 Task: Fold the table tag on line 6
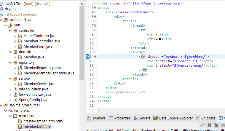coord(95,21)
